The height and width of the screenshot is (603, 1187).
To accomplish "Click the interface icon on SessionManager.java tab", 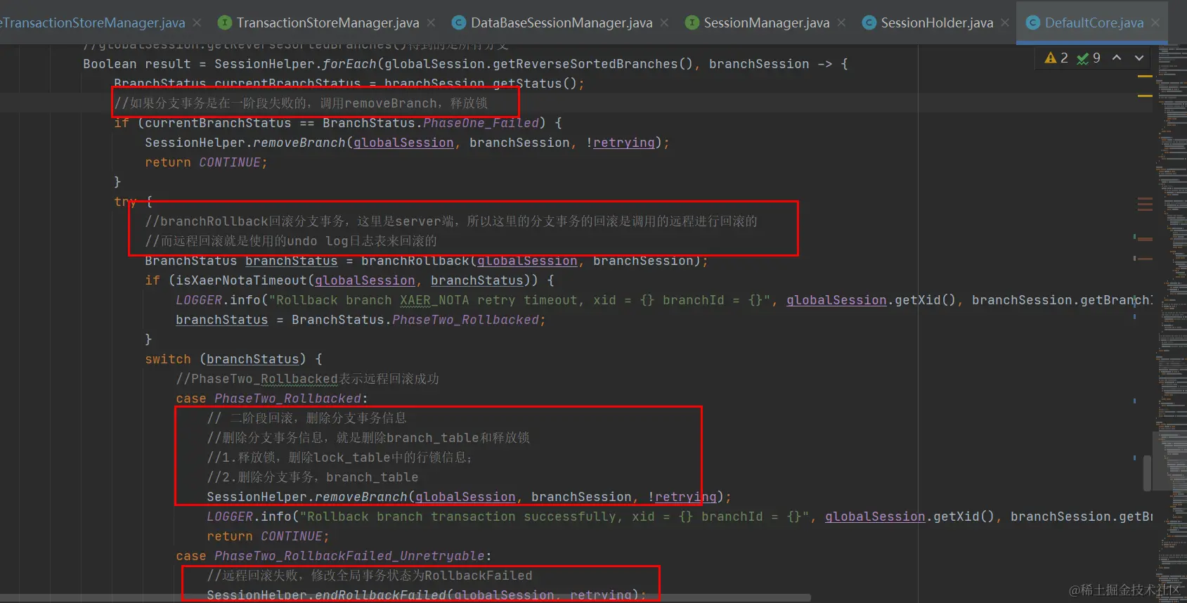I will tap(692, 22).
